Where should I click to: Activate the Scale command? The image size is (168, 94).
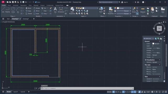(36, 14)
